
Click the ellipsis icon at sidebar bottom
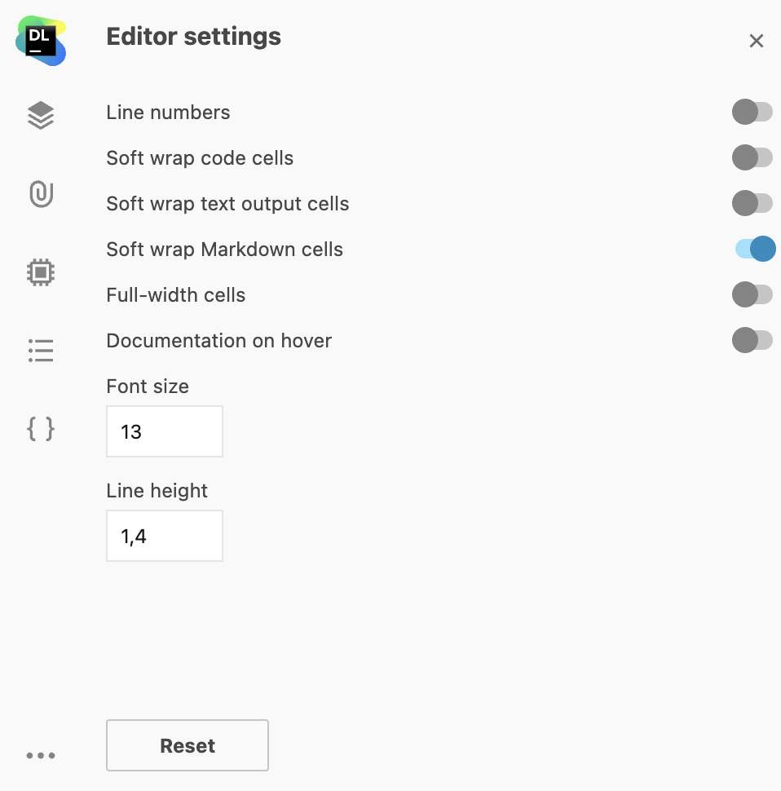pos(41,755)
